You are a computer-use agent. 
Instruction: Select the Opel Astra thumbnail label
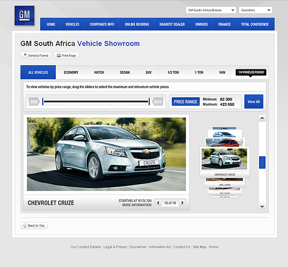point(225,185)
